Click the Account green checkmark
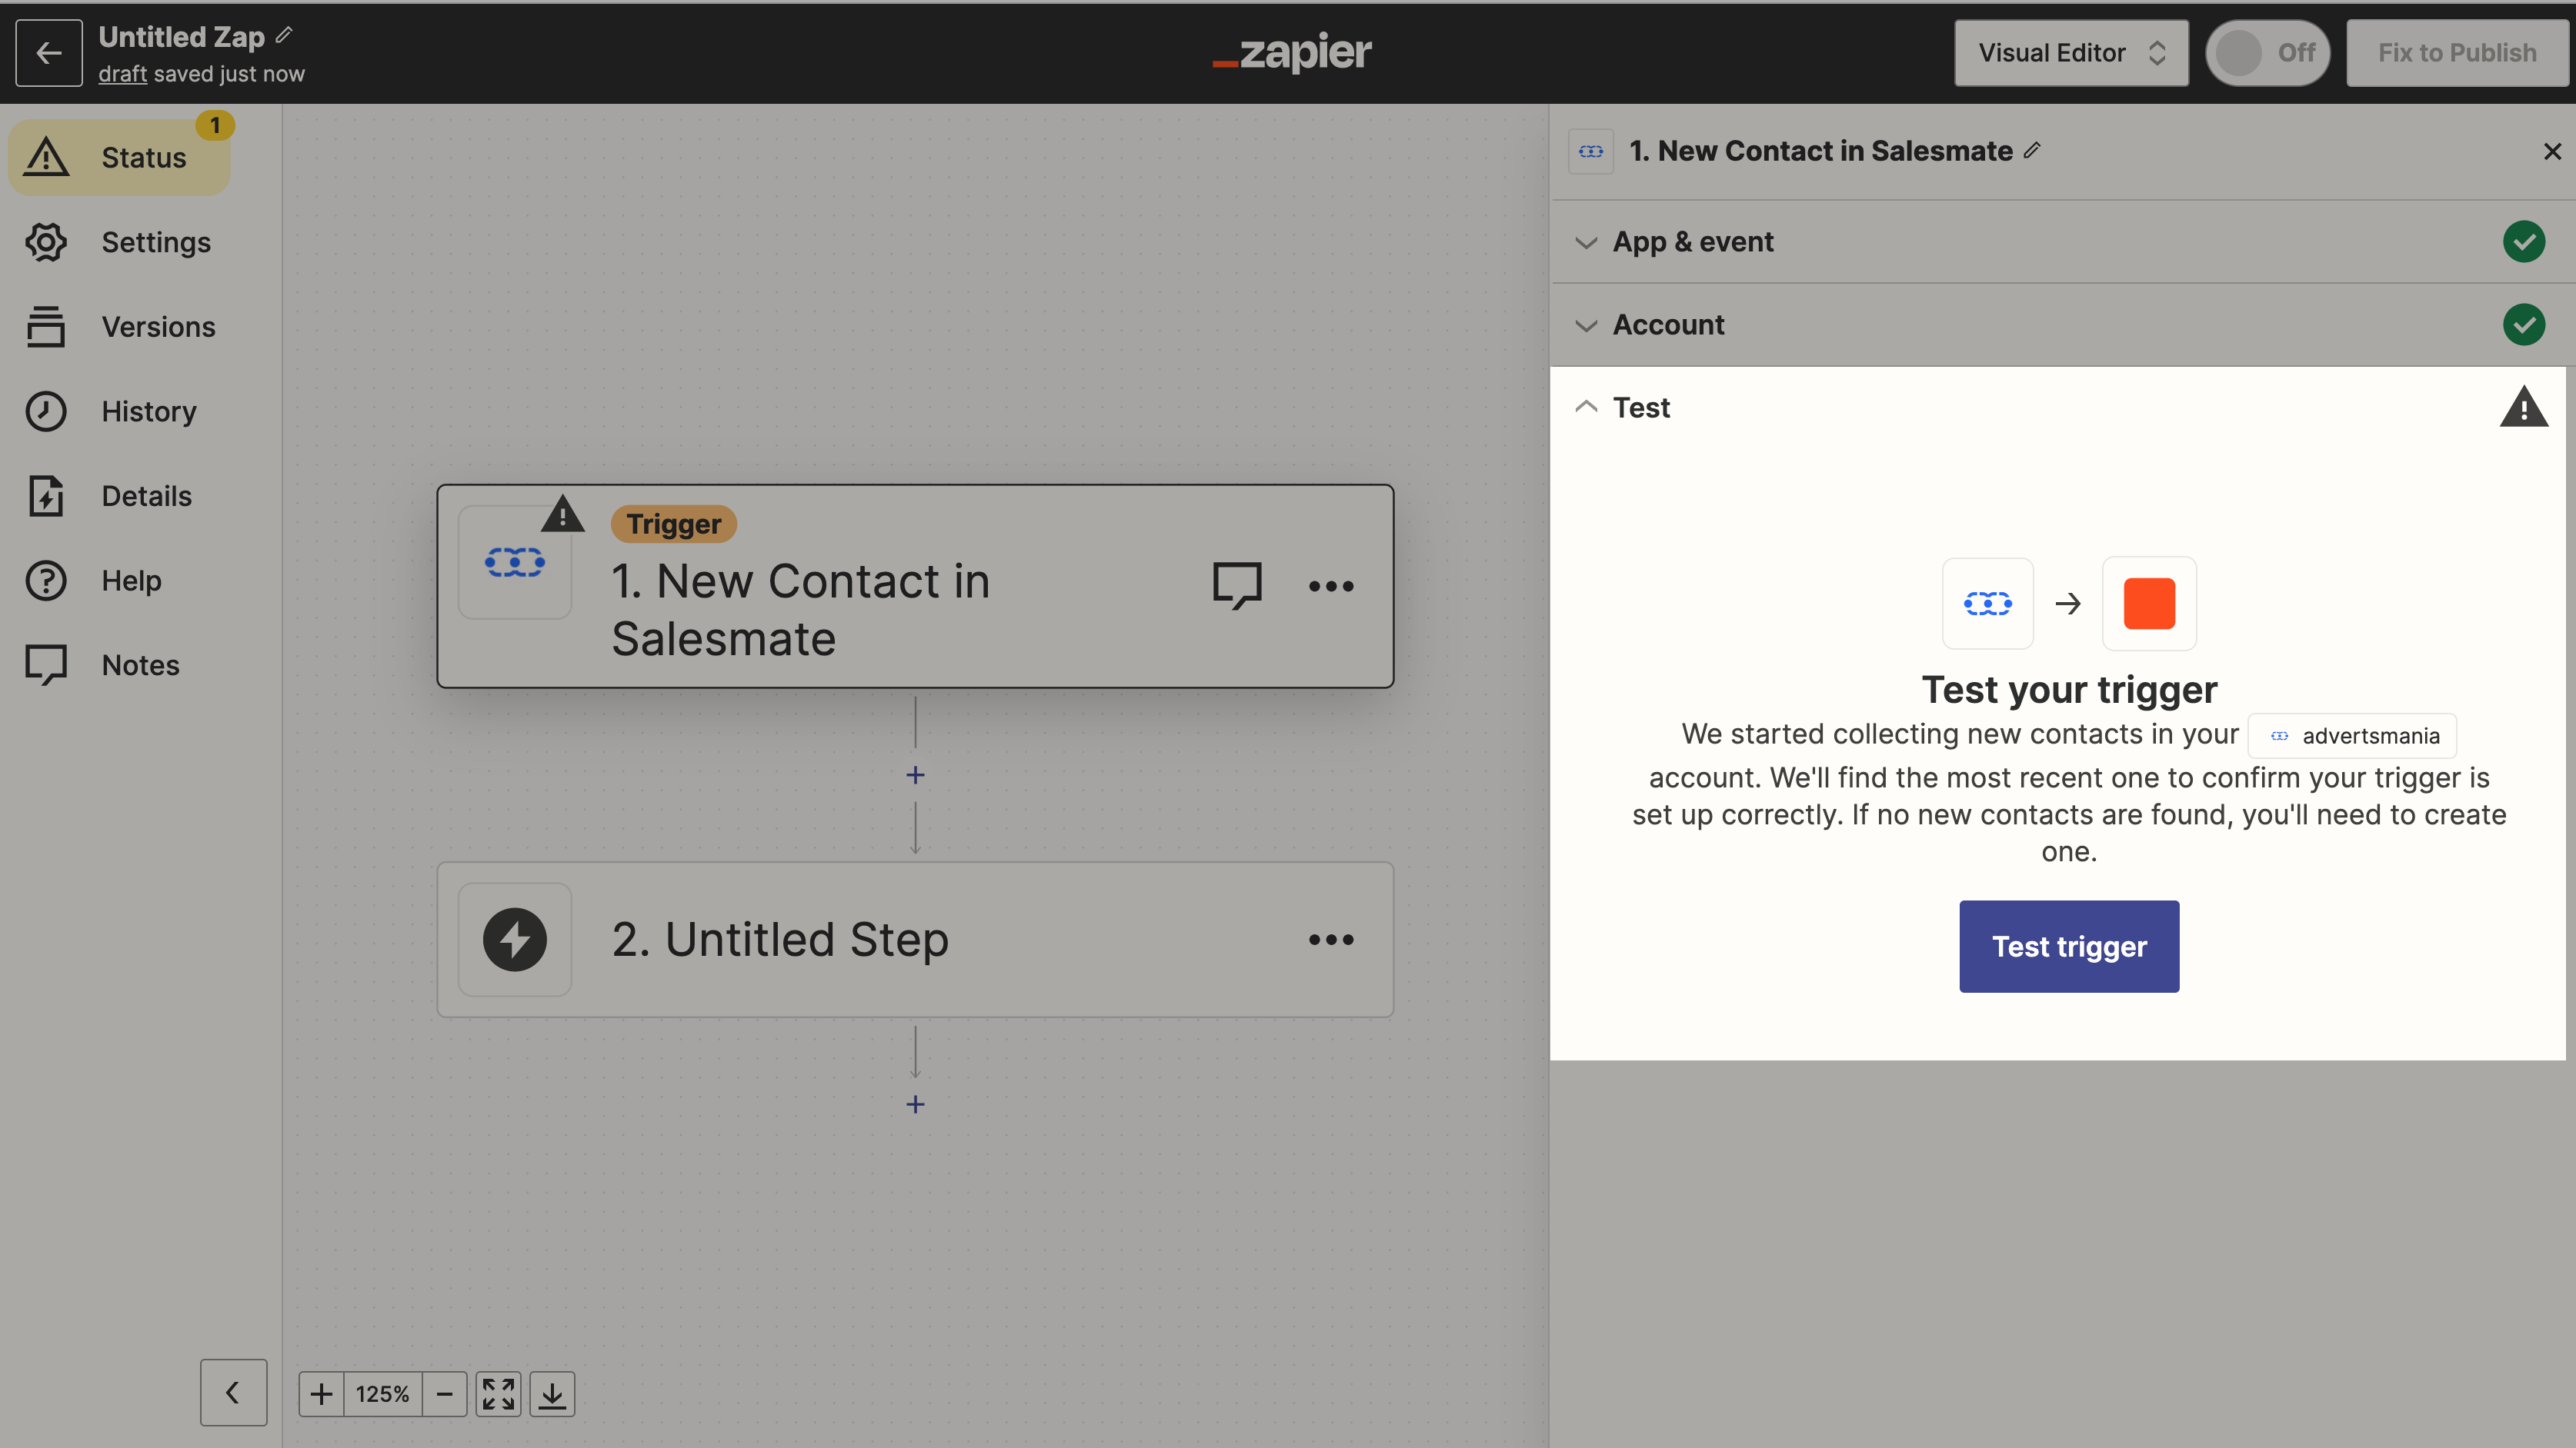The height and width of the screenshot is (1448, 2576). click(x=2523, y=325)
